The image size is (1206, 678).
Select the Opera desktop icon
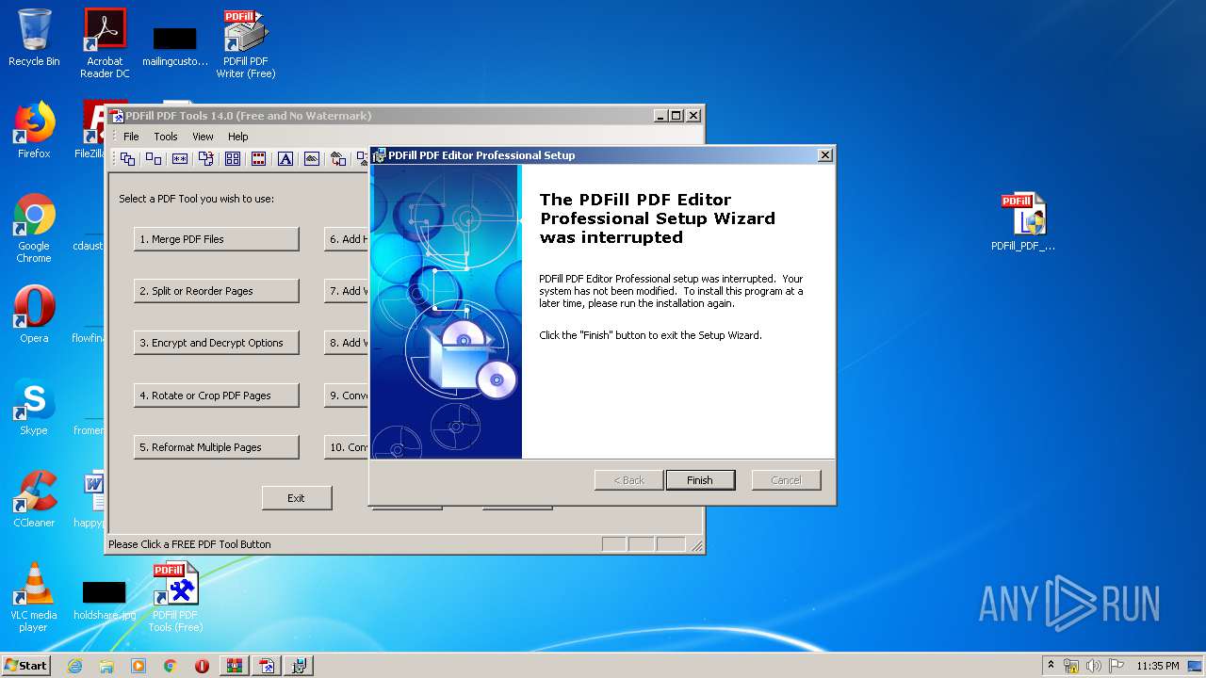(34, 315)
